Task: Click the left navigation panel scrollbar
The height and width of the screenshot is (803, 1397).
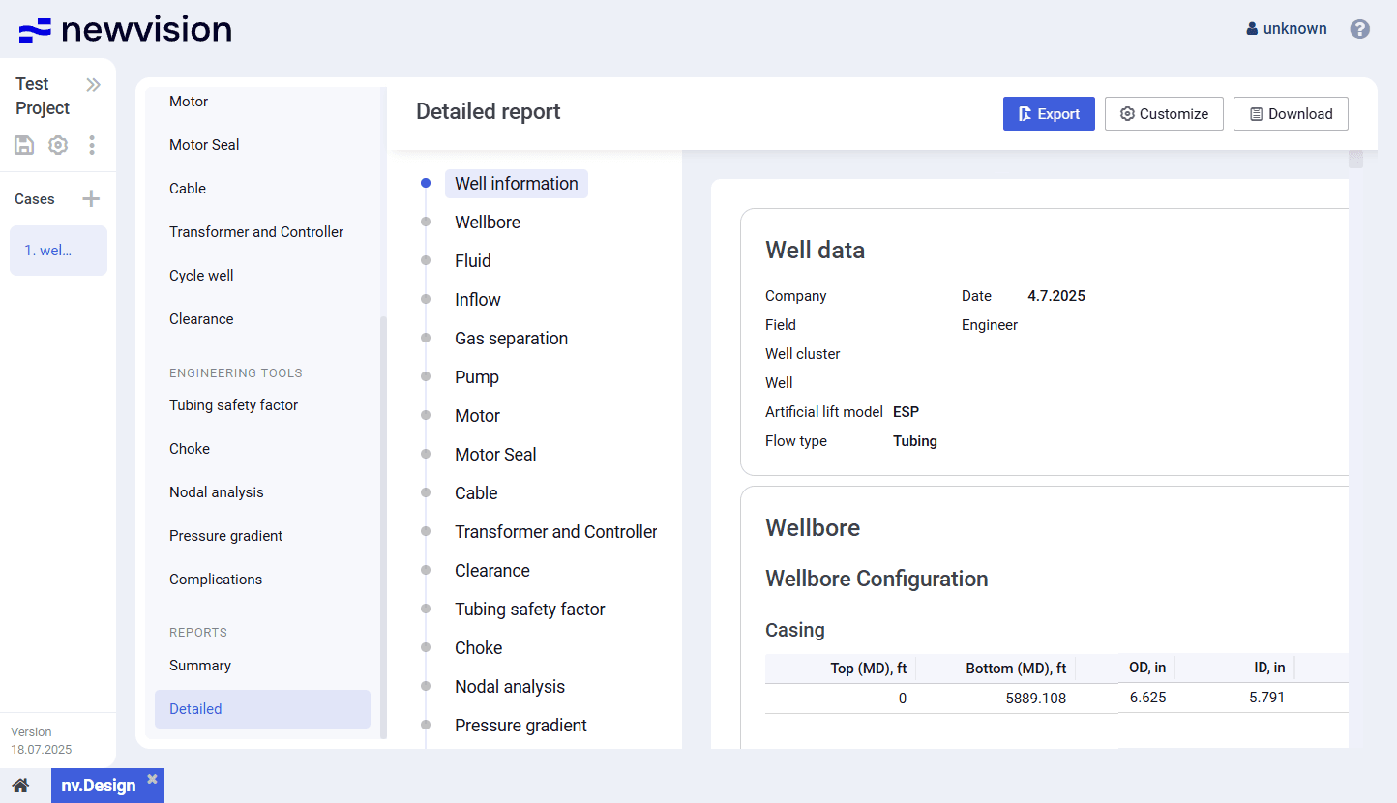Action: click(382, 522)
